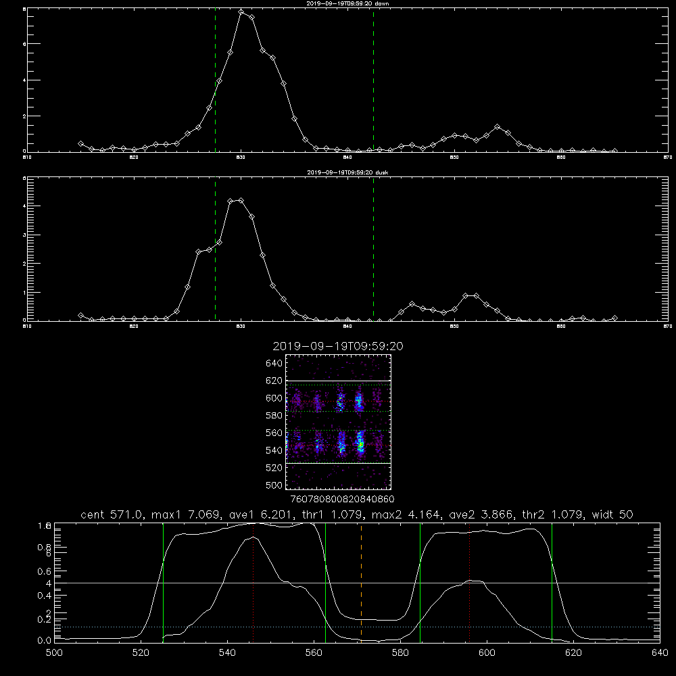Click the timestamp title above the spectral image

coord(338,346)
